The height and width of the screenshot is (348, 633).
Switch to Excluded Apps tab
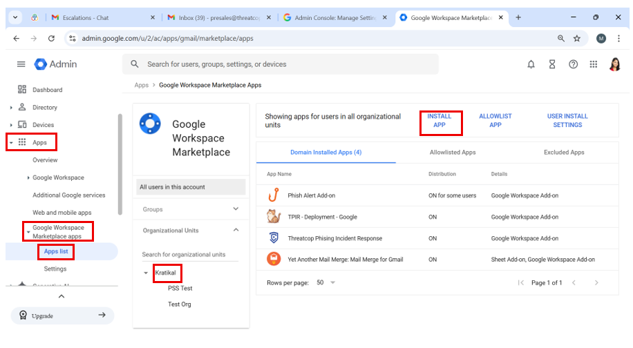pos(564,153)
